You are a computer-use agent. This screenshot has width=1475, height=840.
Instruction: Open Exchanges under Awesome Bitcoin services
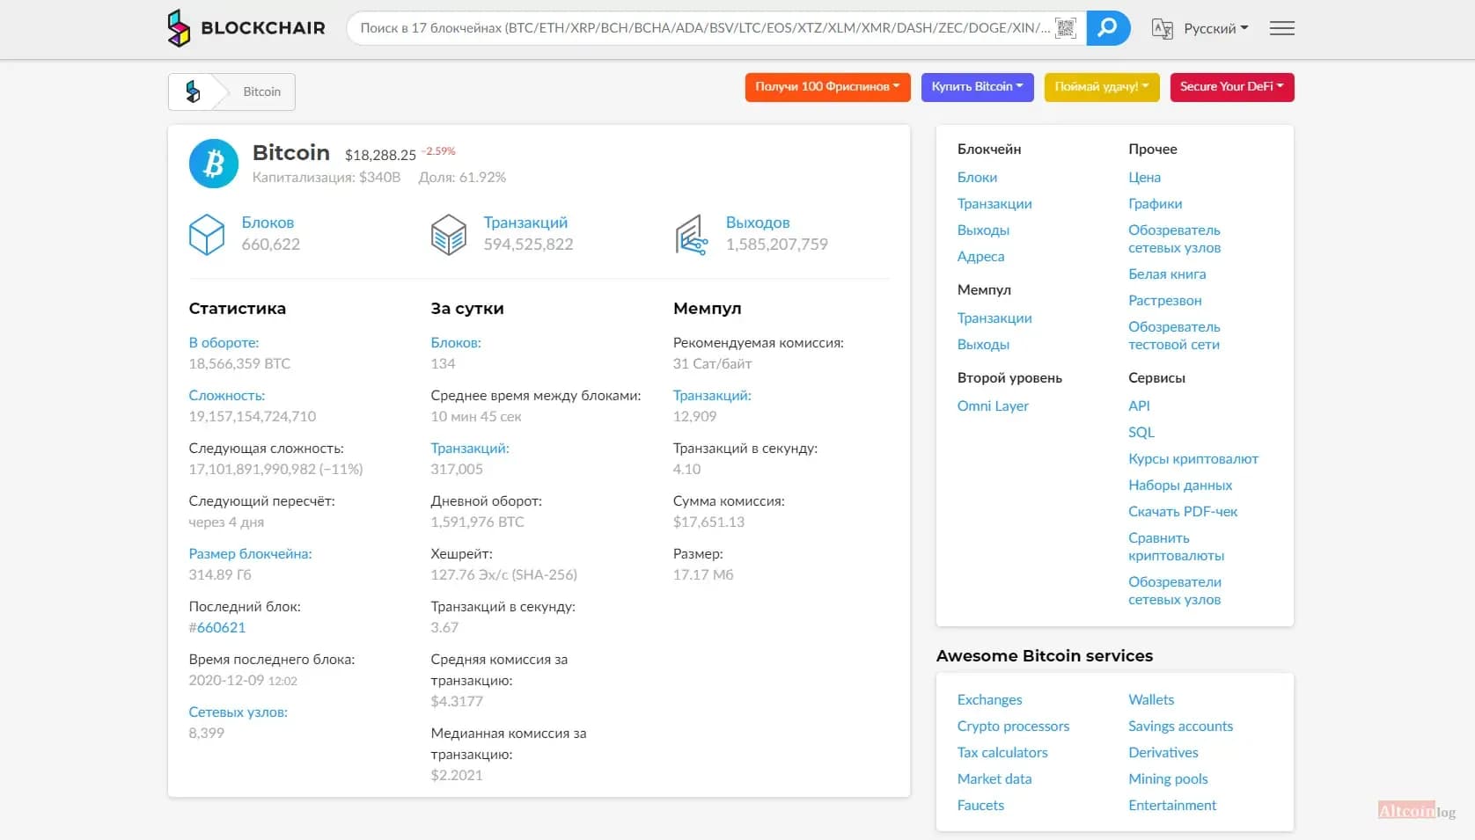pyautogui.click(x=989, y=700)
